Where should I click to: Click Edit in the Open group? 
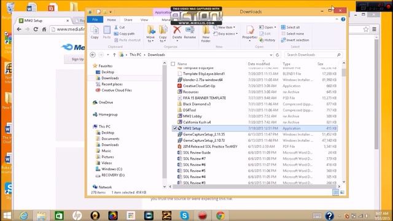265,34
